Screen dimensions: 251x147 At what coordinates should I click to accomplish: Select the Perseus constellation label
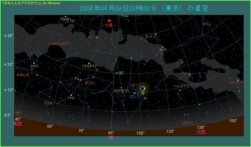[x=181, y=86]
